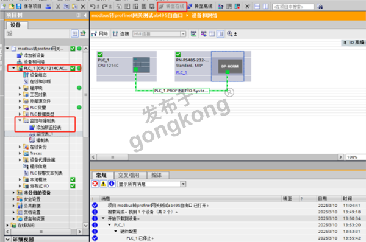
Task: Save project with 保存项目 button
Action: [x=29, y=6]
